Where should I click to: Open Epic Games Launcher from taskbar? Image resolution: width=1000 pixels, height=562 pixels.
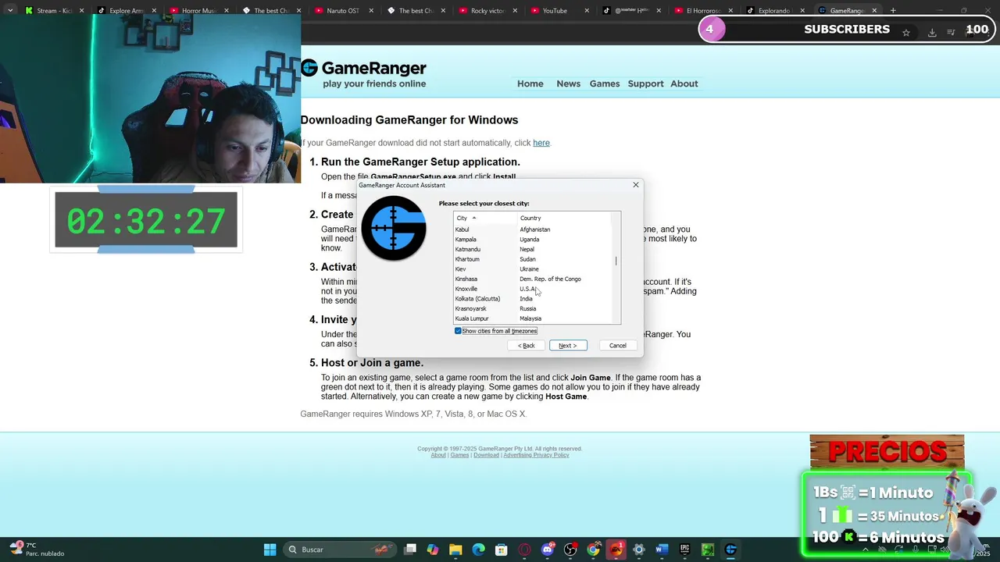pyautogui.click(x=685, y=550)
